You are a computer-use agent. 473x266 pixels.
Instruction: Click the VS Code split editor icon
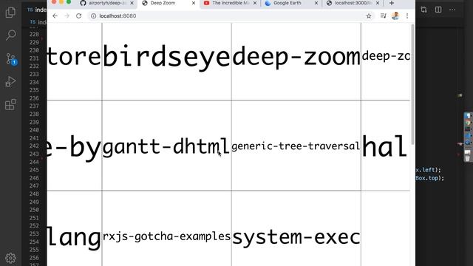pos(438,10)
